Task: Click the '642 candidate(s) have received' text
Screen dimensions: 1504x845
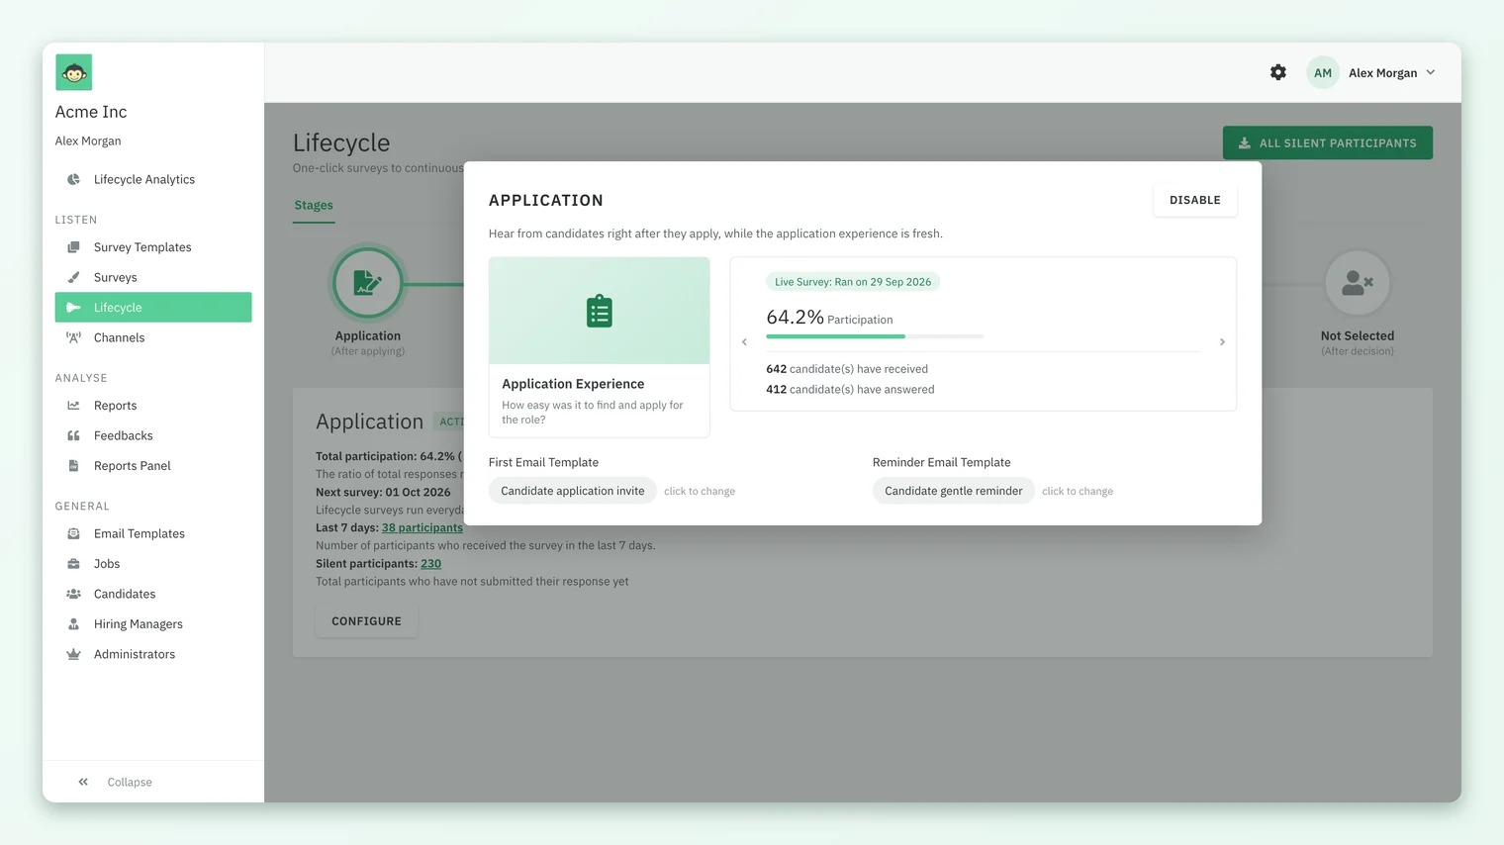Action: 847,369
